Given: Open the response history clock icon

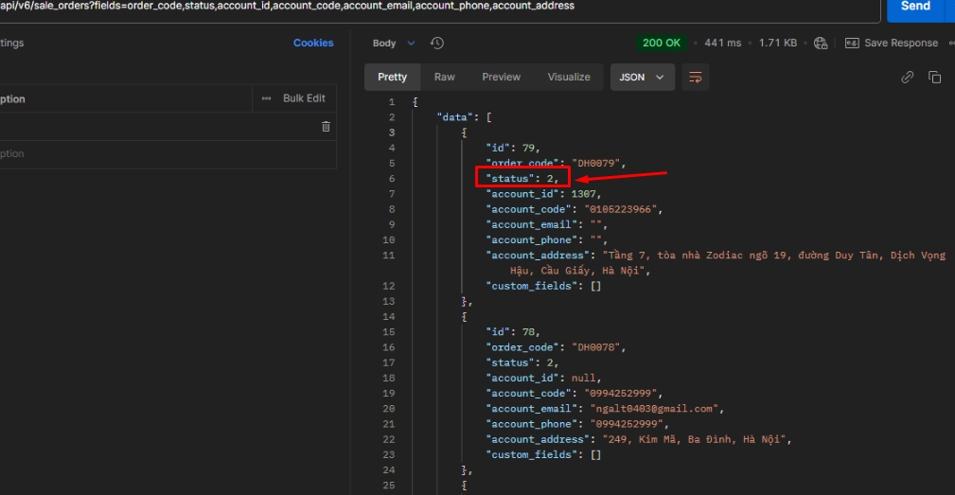Looking at the screenshot, I should coord(437,44).
